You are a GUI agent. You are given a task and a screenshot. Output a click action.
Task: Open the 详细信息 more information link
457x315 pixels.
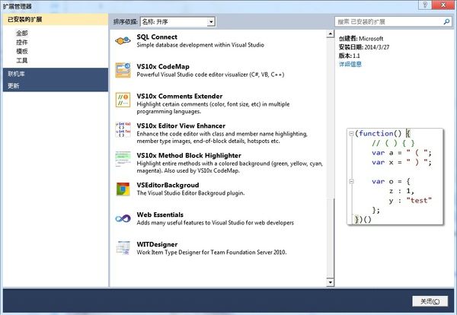tap(350, 64)
